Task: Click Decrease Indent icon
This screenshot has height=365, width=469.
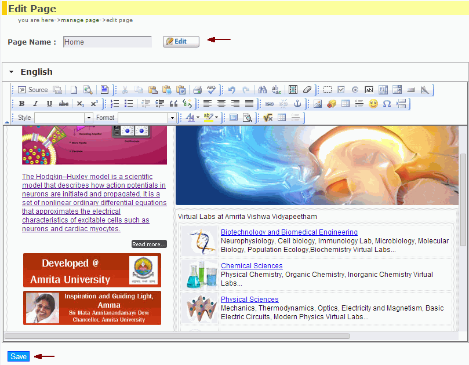Action: (146, 104)
